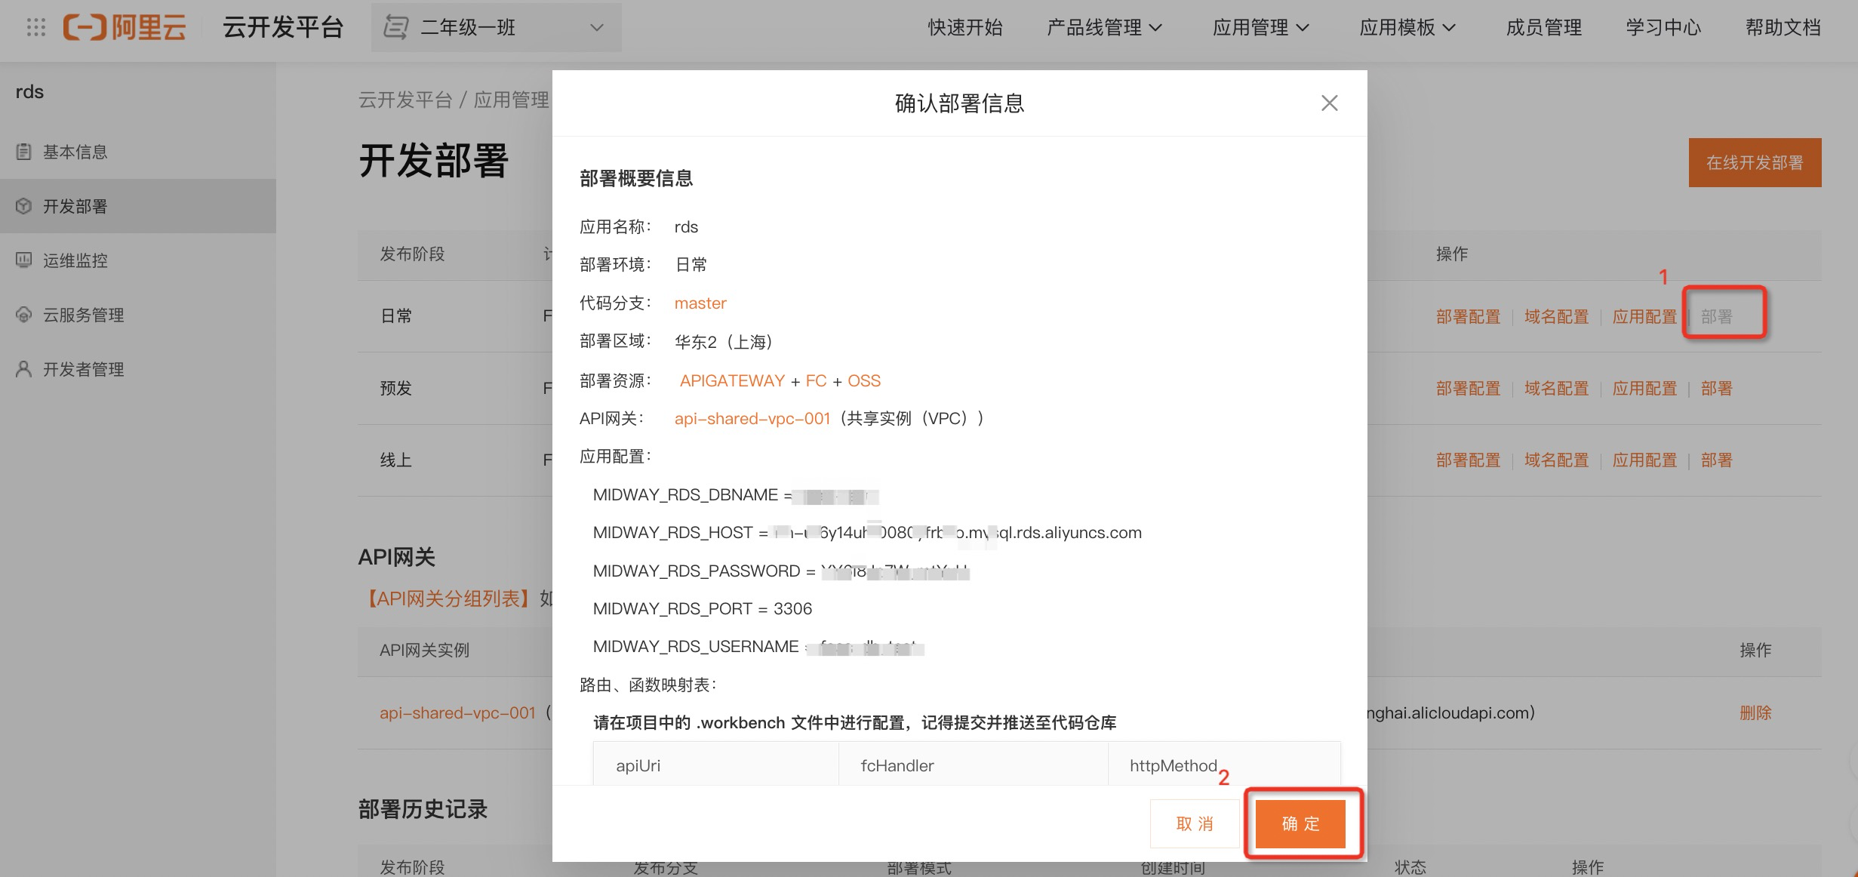Click 应用配置 in the 线上 row
This screenshot has width=1858, height=877.
1644,460
